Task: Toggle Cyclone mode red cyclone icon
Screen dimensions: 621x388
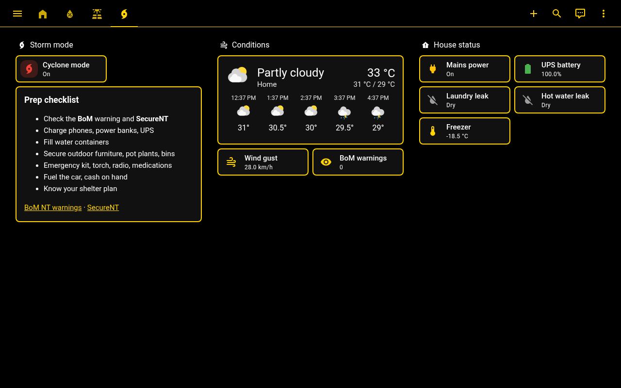Action: [x=29, y=69]
